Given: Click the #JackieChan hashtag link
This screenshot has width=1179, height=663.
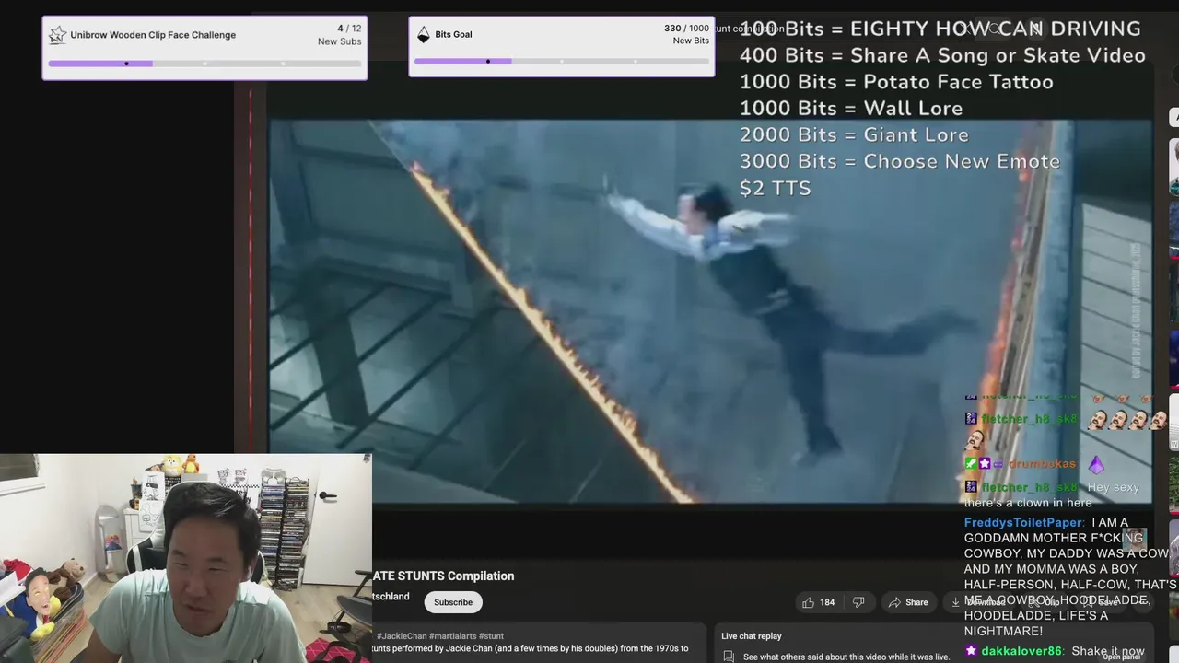Looking at the screenshot, I should 401,636.
